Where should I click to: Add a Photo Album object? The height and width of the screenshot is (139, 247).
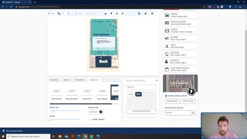pyautogui.click(x=180, y=23)
